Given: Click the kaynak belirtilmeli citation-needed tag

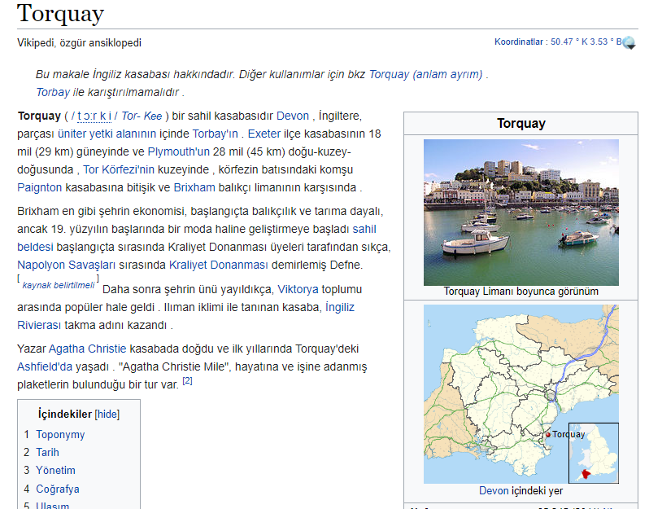Looking at the screenshot, I should [x=59, y=285].
